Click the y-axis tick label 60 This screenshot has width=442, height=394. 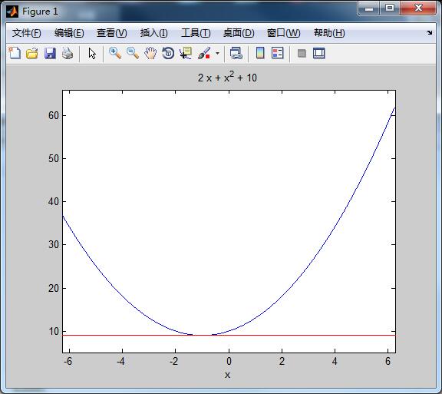[x=53, y=115]
